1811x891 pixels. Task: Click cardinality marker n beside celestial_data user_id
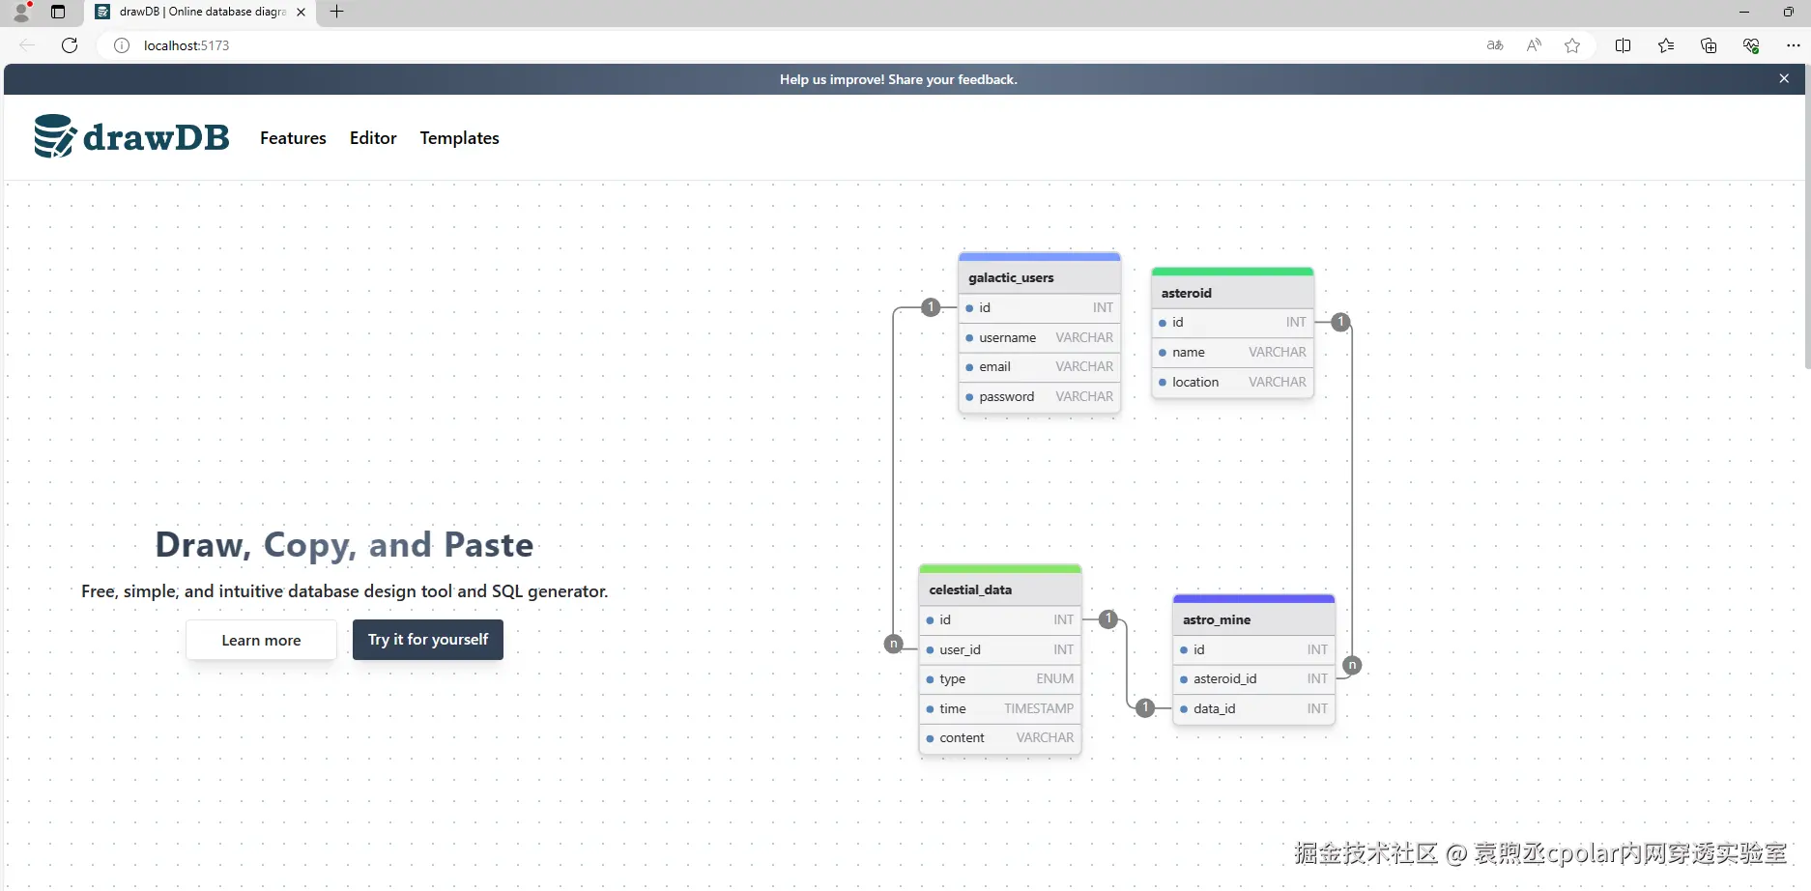coord(894,644)
